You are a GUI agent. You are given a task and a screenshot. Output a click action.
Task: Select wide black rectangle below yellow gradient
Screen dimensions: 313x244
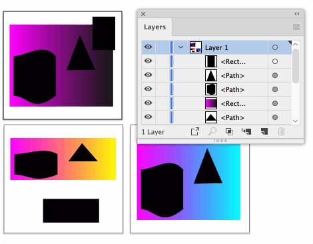click(x=71, y=211)
